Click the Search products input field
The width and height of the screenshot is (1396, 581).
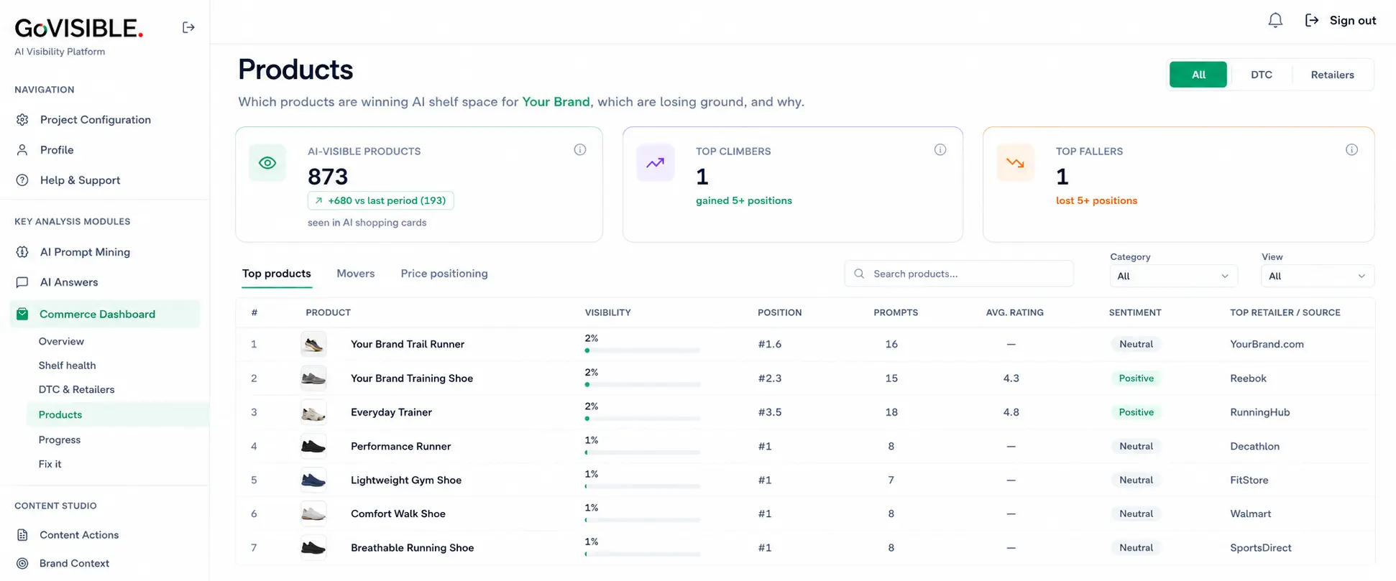click(959, 274)
